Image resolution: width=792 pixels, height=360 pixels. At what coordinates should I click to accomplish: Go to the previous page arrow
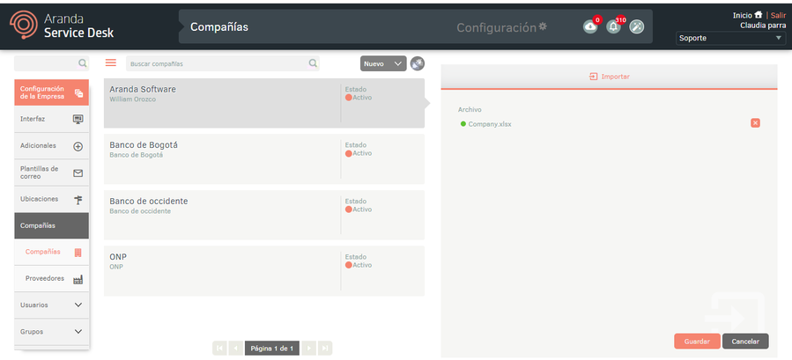tap(235, 348)
